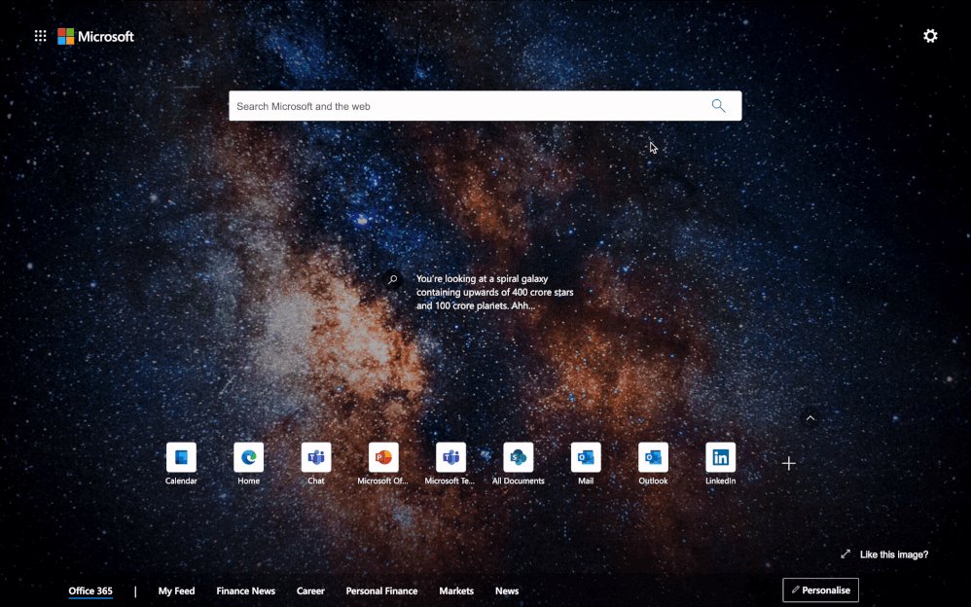
Task: Collapse the shortcuts row via the chevron
Action: (x=809, y=417)
